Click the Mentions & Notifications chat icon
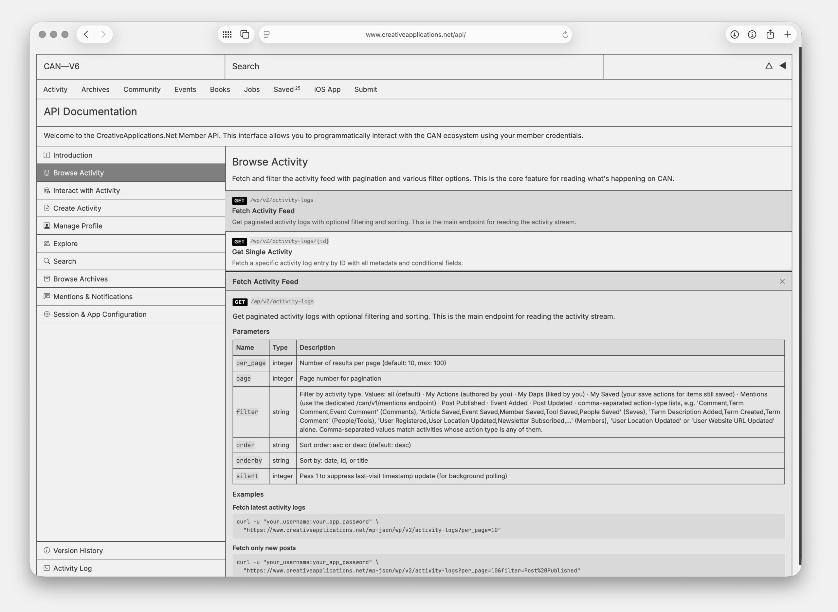Screen dimensions: 838x612 pyautogui.click(x=47, y=297)
